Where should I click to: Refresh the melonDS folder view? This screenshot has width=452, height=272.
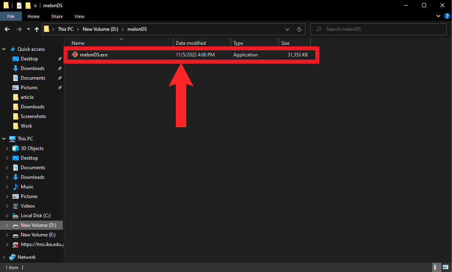(x=299, y=29)
